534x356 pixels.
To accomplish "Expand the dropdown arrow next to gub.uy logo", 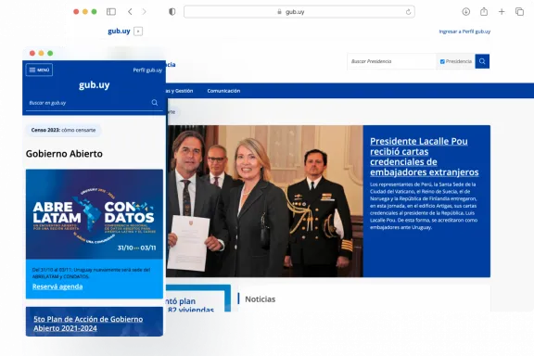I will (138, 32).
